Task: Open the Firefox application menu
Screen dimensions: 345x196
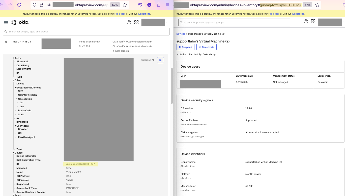Action: pyautogui.click(x=167, y=5)
